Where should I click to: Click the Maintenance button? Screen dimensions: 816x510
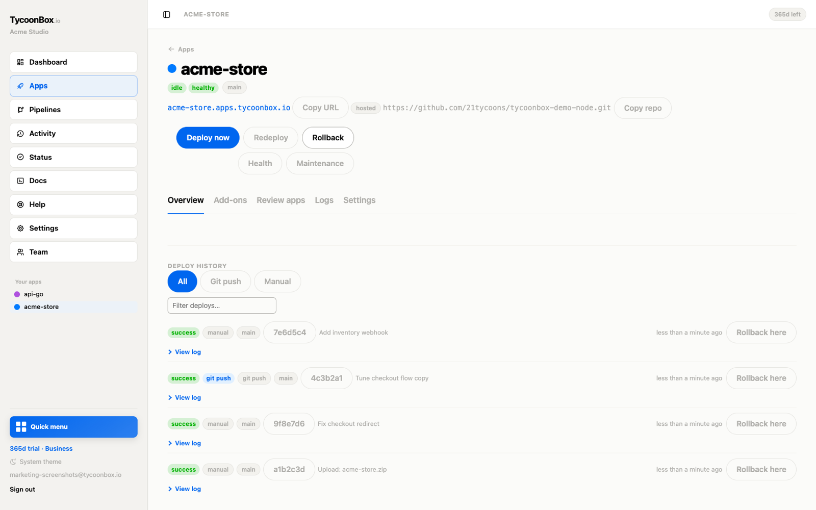[320, 164]
